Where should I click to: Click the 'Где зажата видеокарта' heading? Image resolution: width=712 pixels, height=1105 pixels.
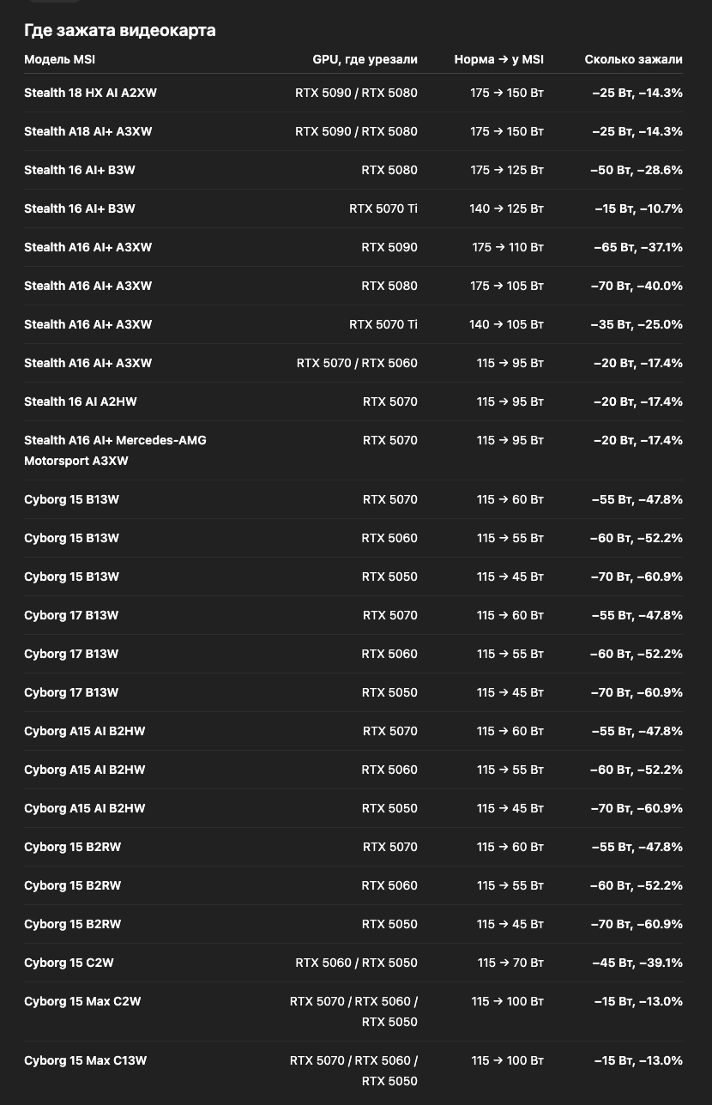120,30
